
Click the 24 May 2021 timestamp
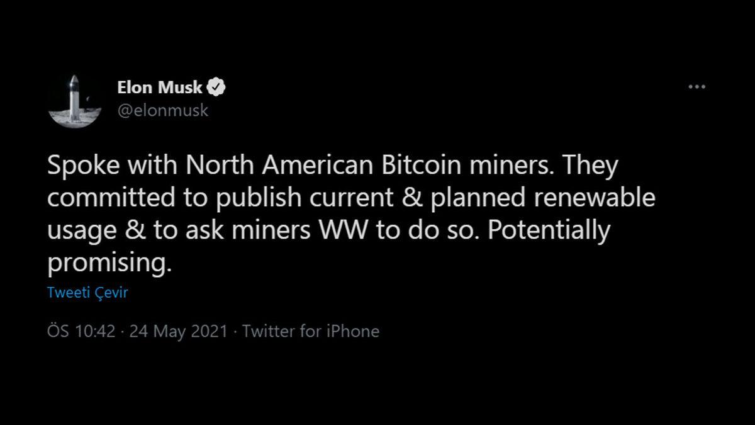coord(179,331)
